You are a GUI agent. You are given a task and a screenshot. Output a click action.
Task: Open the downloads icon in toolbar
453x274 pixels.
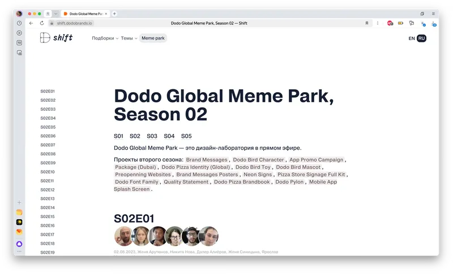click(434, 24)
